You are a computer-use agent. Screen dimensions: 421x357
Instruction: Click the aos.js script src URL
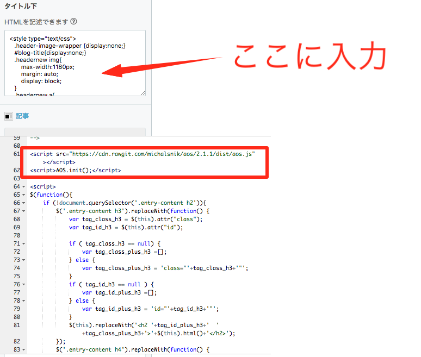click(x=162, y=154)
